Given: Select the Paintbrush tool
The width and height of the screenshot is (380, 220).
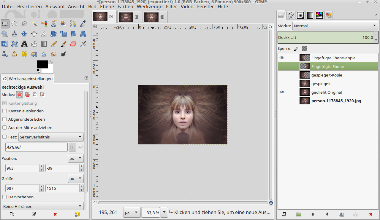Looking at the screenshot, I should [64, 44].
